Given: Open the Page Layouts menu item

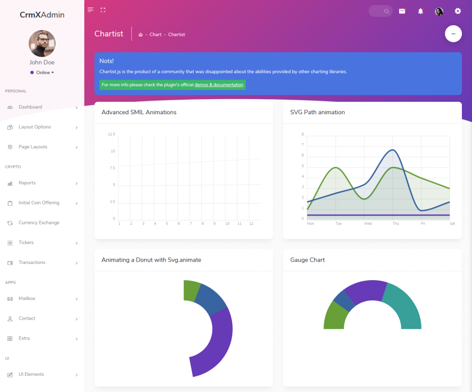Looking at the screenshot, I should [x=32, y=146].
